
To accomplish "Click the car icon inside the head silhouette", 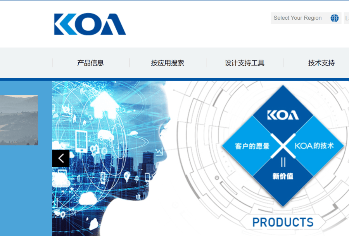I will 106,135.
